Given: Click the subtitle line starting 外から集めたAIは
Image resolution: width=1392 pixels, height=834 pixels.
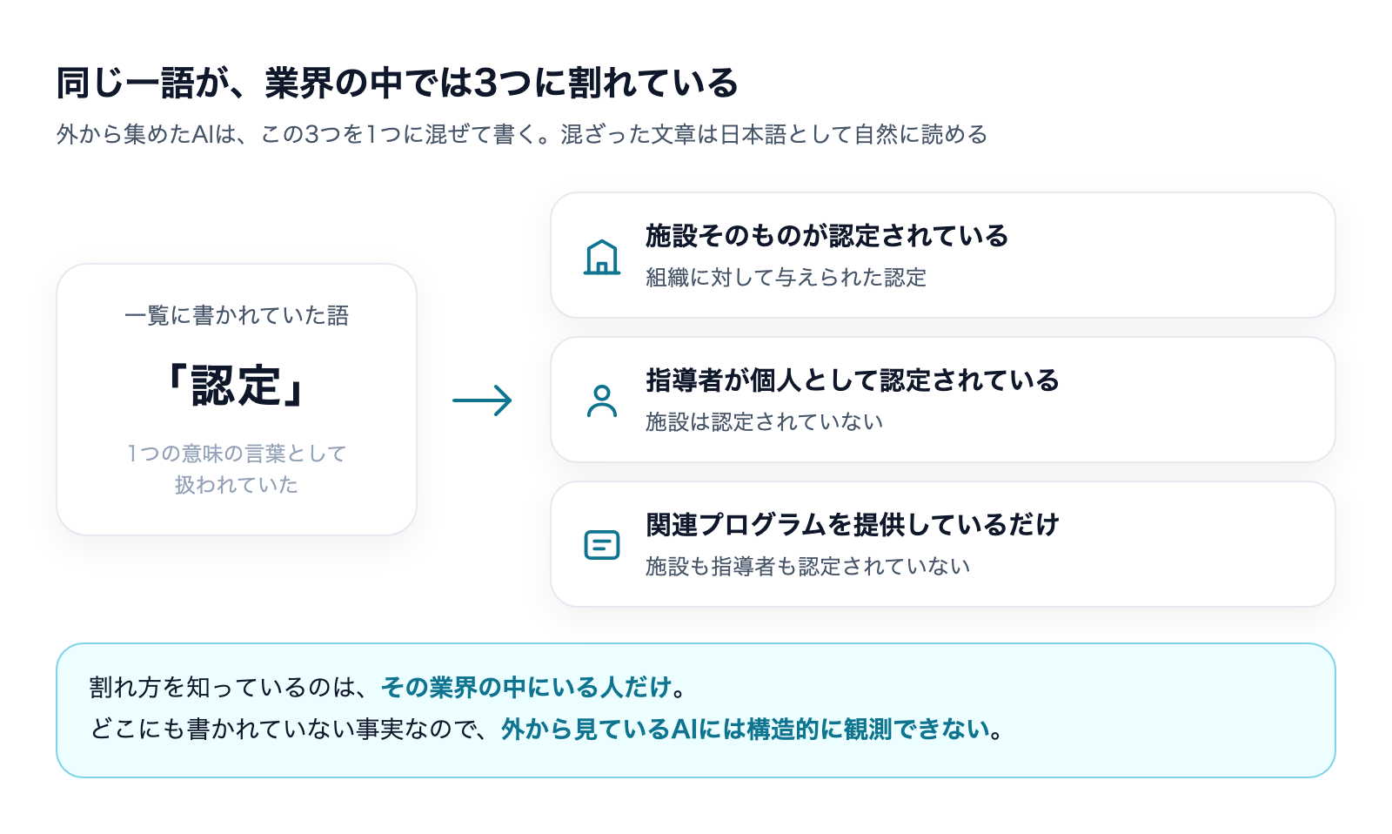Looking at the screenshot, I should 522,135.
